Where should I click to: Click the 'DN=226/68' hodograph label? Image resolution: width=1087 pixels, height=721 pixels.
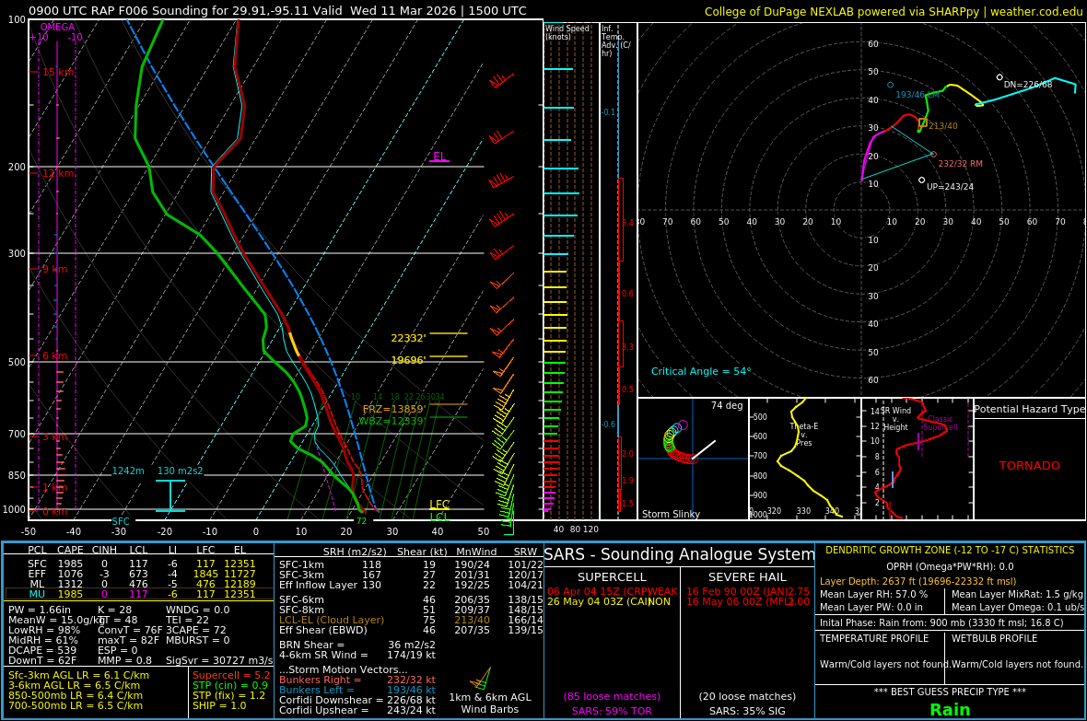(1028, 85)
